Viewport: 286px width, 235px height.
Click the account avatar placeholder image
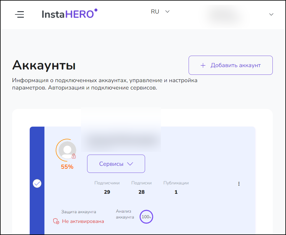pyautogui.click(x=67, y=150)
